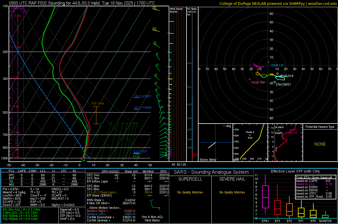Click the cyan Bunkers Left circle on hodograph
338x224 pixels.
(268, 62)
